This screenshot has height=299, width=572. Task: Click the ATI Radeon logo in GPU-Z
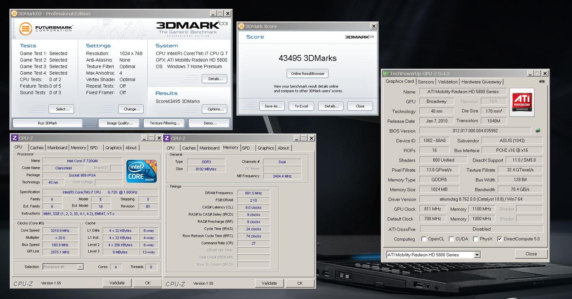522,102
